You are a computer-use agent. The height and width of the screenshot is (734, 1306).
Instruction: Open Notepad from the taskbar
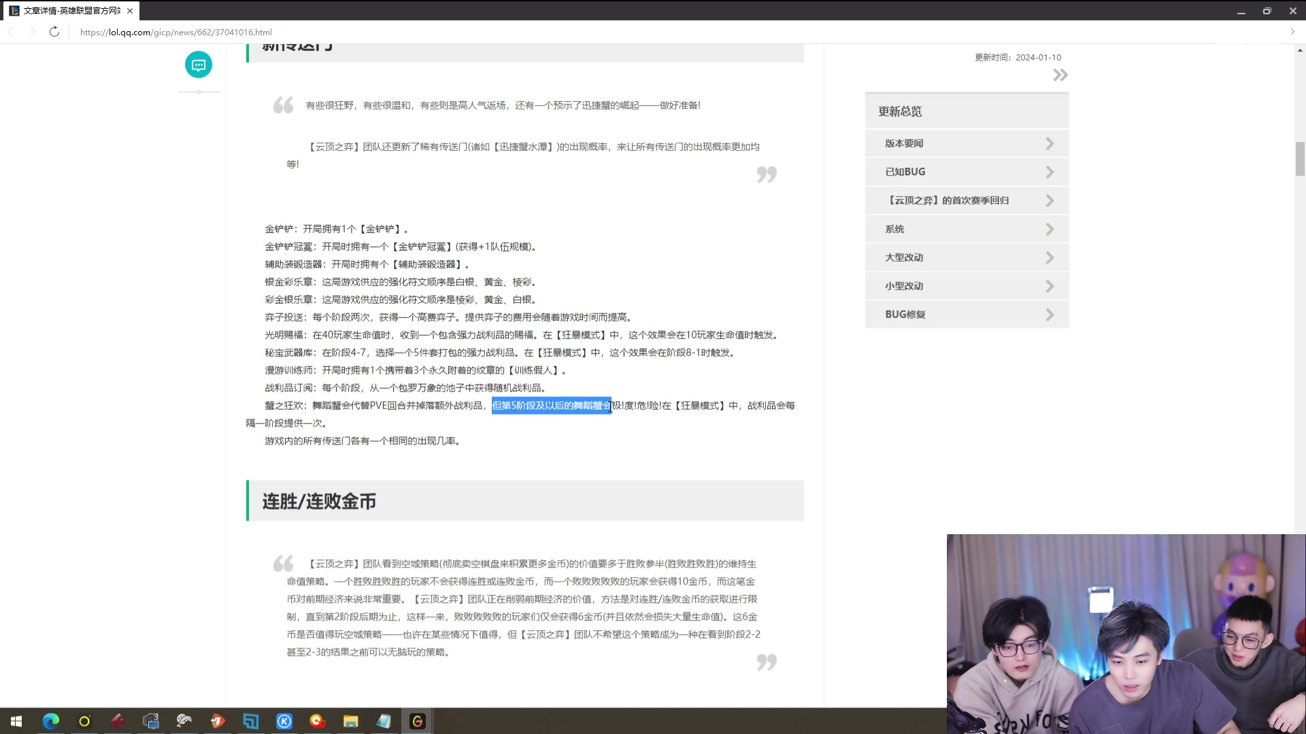[384, 721]
